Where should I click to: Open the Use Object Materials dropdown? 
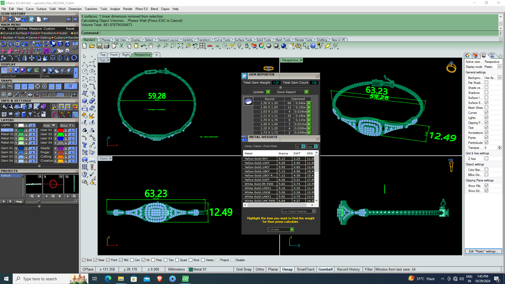[299, 211]
